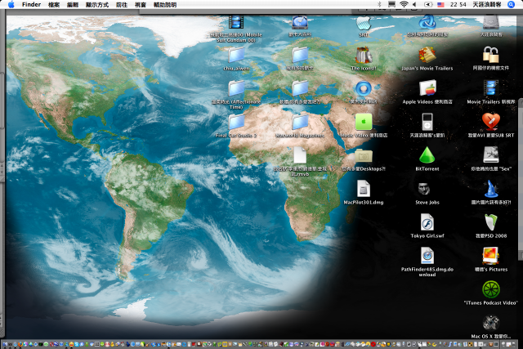Click the "Steve Jobs" label text
523x349 pixels.
(427, 202)
